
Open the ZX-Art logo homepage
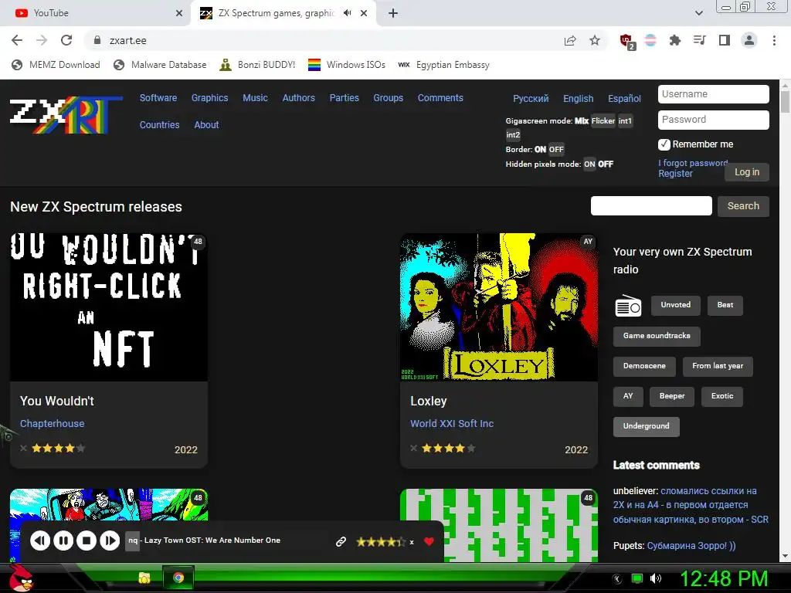pyautogui.click(x=66, y=115)
